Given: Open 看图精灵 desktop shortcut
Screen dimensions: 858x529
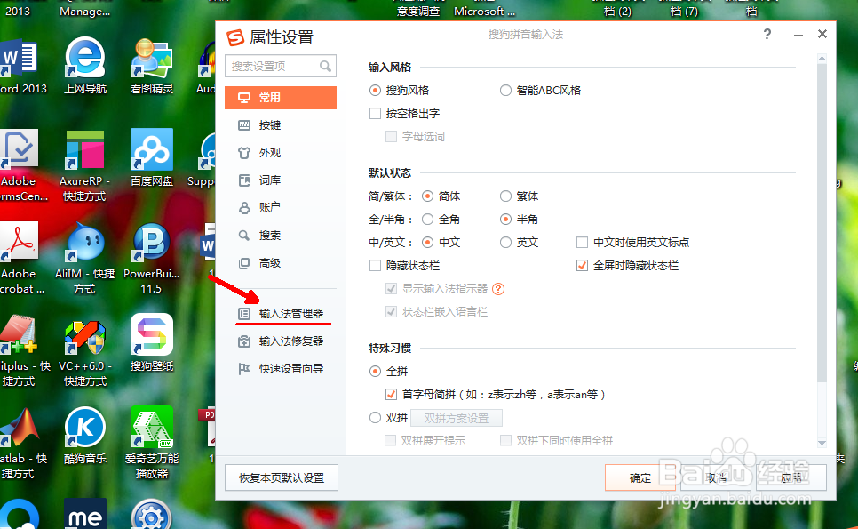Looking at the screenshot, I should pos(152,67).
